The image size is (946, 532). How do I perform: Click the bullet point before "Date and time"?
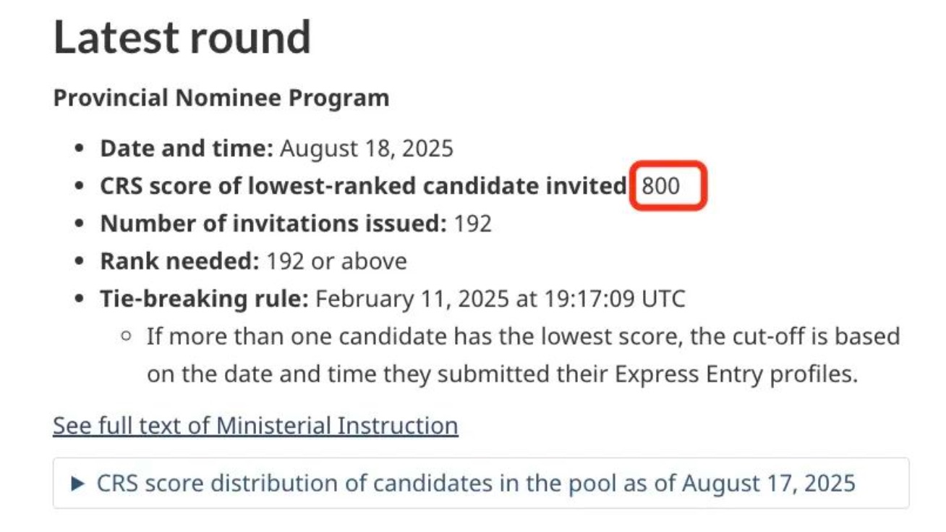[80, 149]
